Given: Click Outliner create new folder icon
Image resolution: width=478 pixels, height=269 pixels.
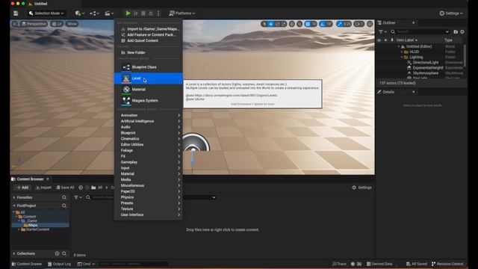Looking at the screenshot, I should tap(456, 31).
